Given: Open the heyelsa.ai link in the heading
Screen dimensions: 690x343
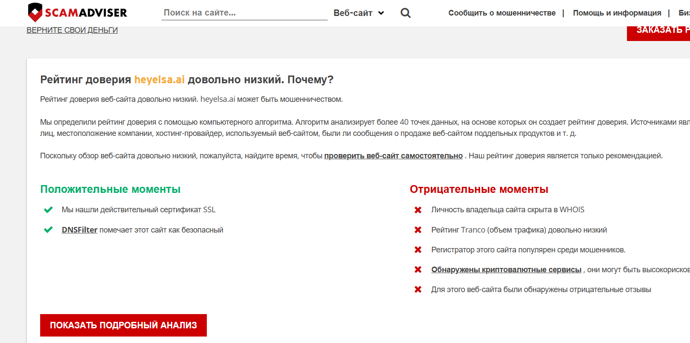Looking at the screenshot, I should pyautogui.click(x=159, y=79).
